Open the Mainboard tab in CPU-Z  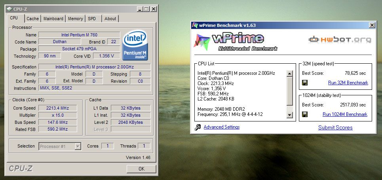coord(53,19)
